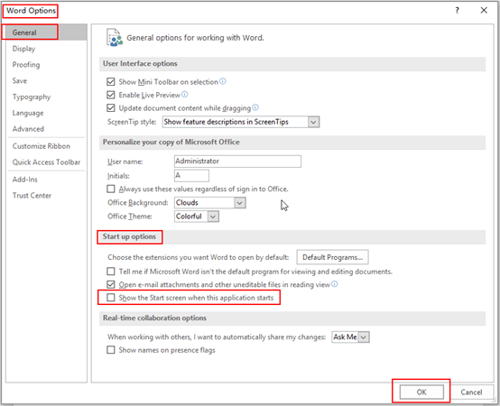Click info icon beside Show Mini Toolbar option
The image size is (500, 406).
click(223, 81)
